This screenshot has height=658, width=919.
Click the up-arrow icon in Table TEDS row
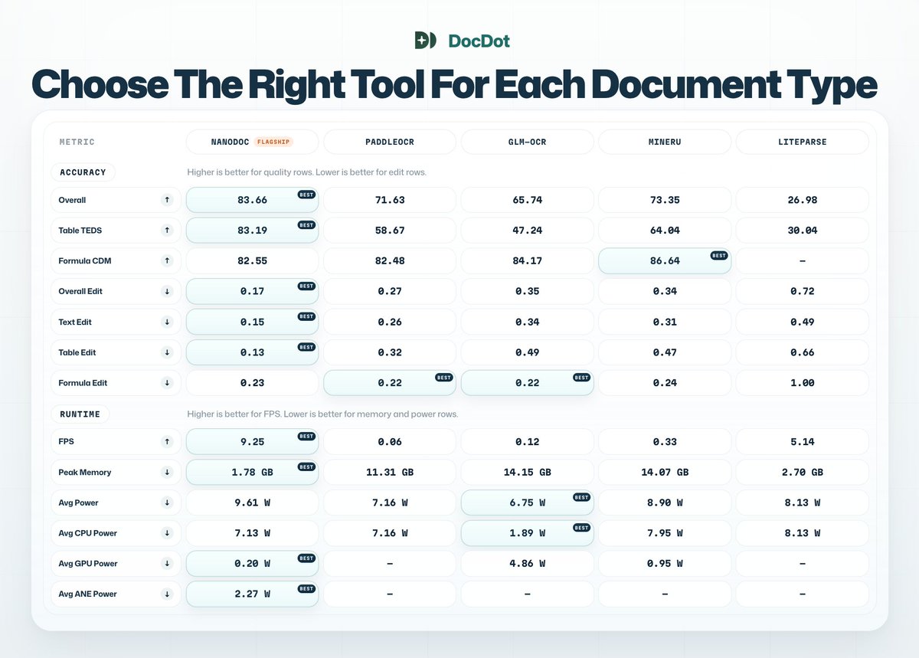[167, 231]
